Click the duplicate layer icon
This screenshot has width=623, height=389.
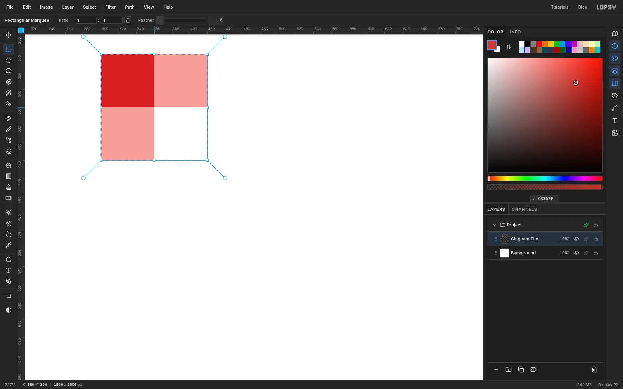521,370
